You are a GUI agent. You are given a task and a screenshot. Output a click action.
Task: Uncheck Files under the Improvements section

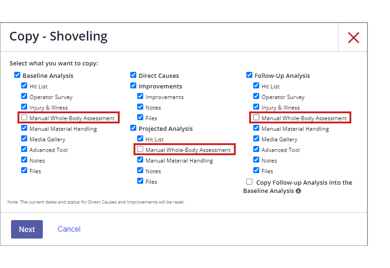pos(140,117)
